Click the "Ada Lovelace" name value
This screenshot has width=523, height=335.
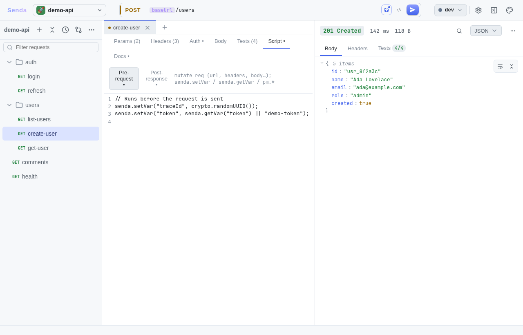[x=371, y=80]
